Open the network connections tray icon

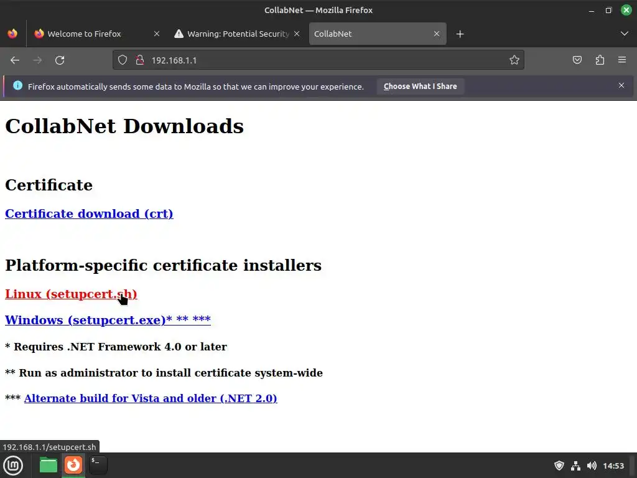coord(575,466)
